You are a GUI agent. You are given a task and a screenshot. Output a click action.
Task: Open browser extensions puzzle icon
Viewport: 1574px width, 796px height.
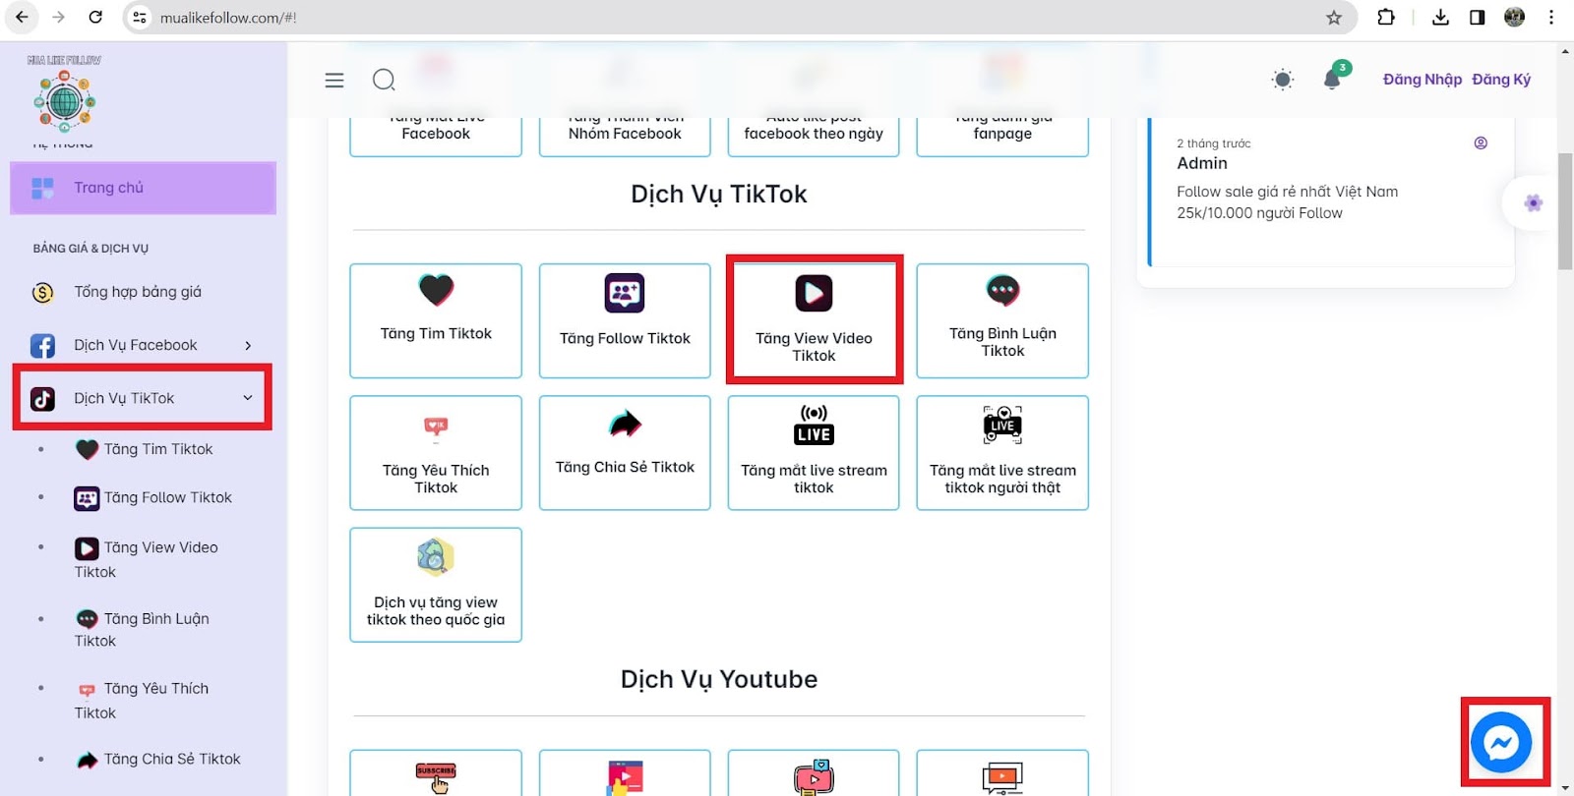[1386, 17]
